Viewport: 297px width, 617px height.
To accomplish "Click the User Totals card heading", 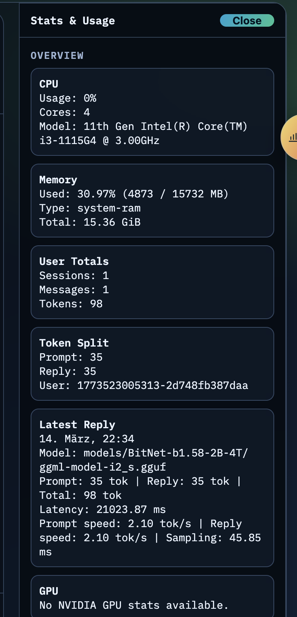I will click(74, 261).
